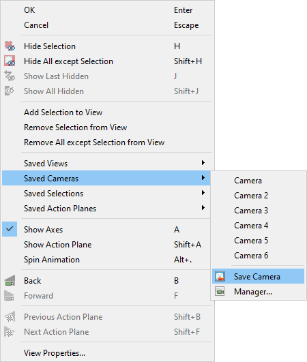Click the Show Last Hidden icon
Viewport: 307px width, 362px height.
(x=10, y=76)
